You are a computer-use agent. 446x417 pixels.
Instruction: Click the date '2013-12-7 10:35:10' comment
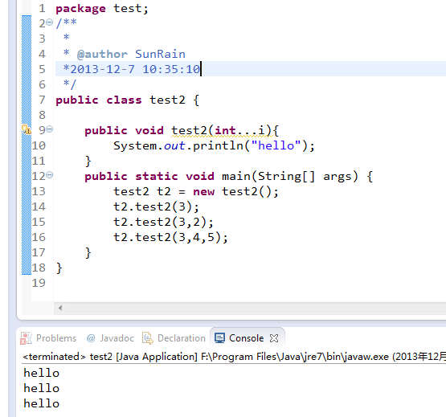pos(135,69)
